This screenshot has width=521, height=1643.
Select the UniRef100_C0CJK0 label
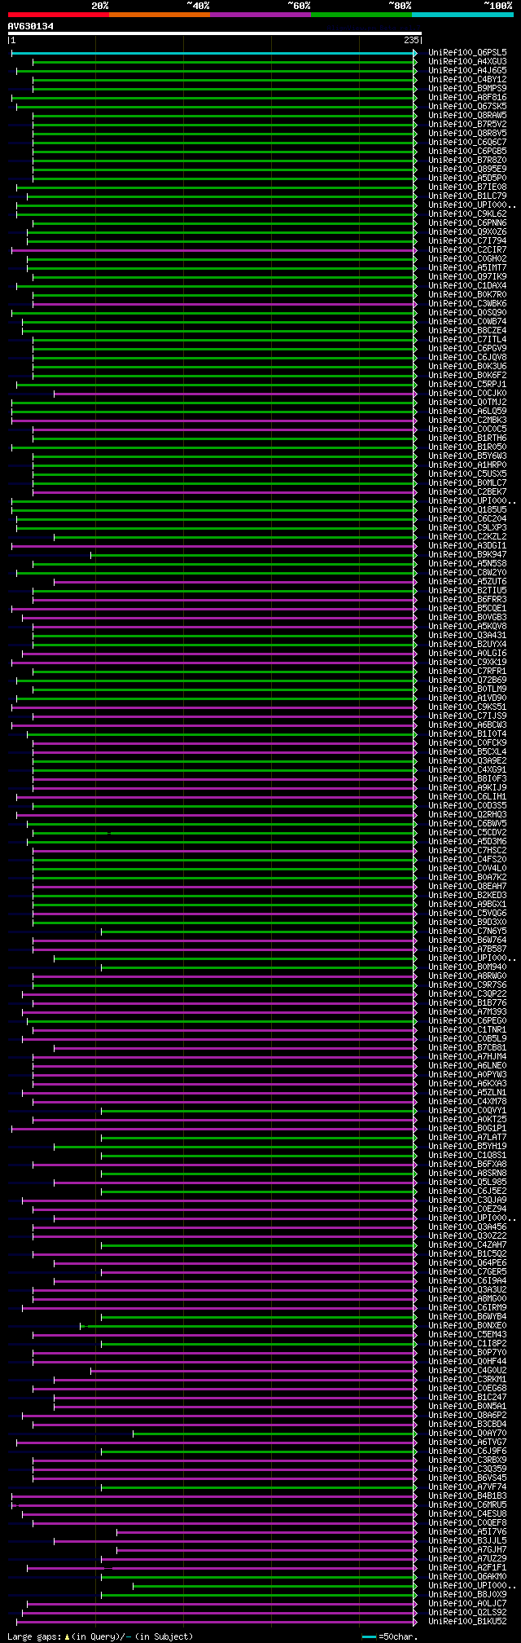click(467, 394)
